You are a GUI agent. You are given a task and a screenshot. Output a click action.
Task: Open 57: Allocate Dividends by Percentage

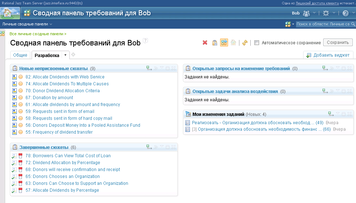click(x=62, y=190)
